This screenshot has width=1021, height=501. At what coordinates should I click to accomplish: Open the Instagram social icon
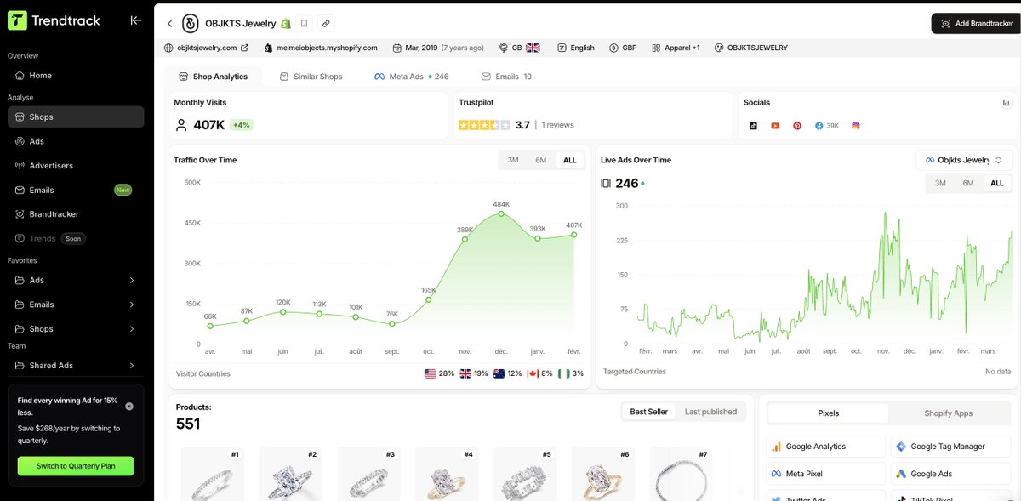point(856,125)
